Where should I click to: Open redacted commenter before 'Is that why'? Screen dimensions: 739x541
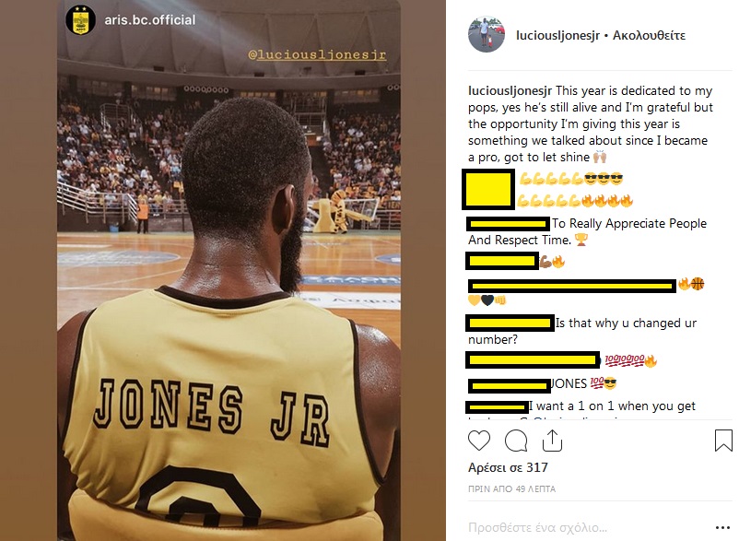[510, 323]
